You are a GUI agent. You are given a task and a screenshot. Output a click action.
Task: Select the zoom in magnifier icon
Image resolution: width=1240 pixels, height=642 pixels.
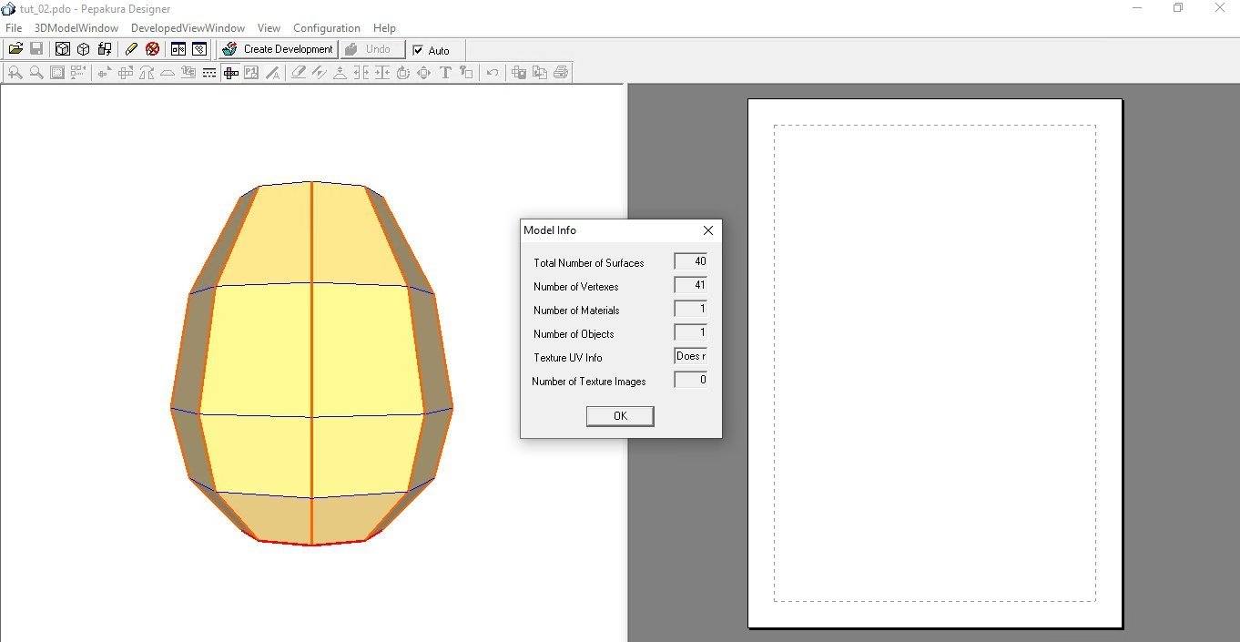pos(15,73)
